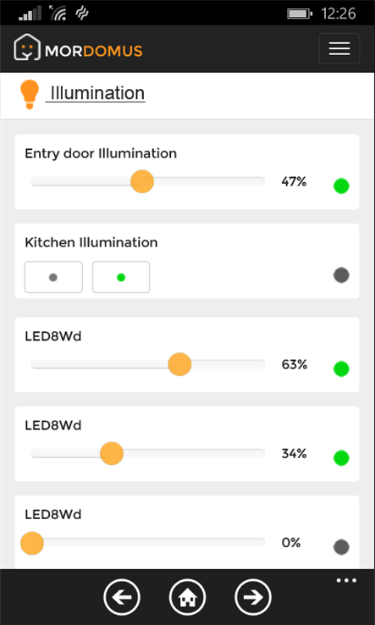Toggle the 63% LED8Wd green status indicator
The height and width of the screenshot is (625, 375).
[x=341, y=368]
